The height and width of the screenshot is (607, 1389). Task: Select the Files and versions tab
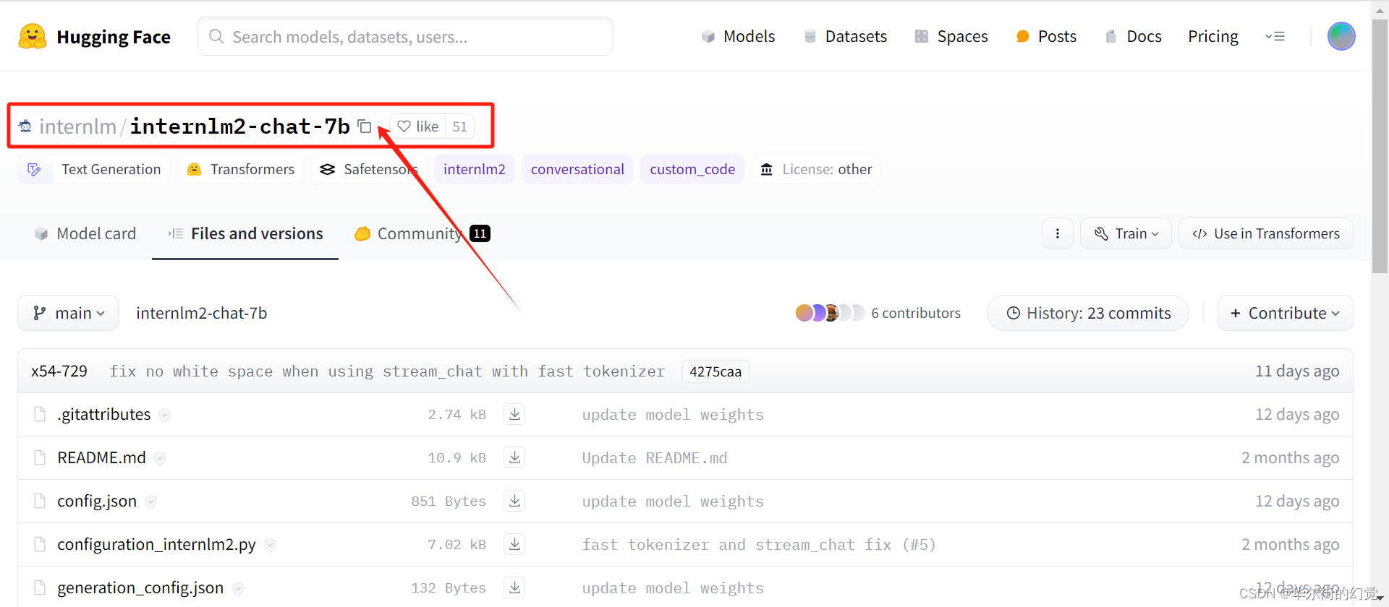(x=245, y=233)
